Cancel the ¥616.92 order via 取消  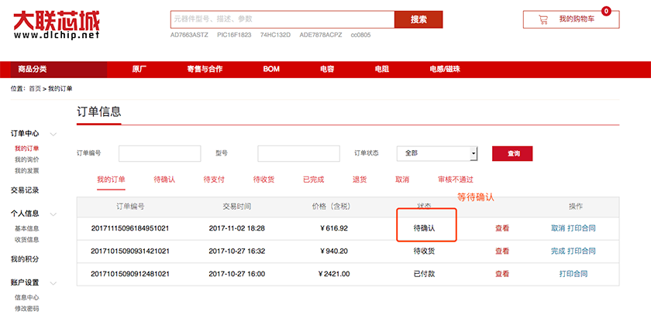pos(557,229)
